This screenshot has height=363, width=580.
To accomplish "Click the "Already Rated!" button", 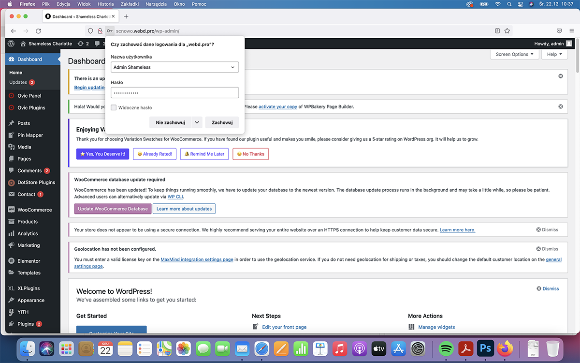I will (x=155, y=154).
